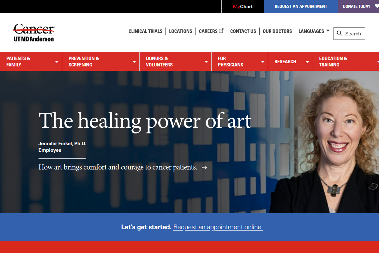Open the Locations page
Viewport: 379px width, 253px height.
181,31
